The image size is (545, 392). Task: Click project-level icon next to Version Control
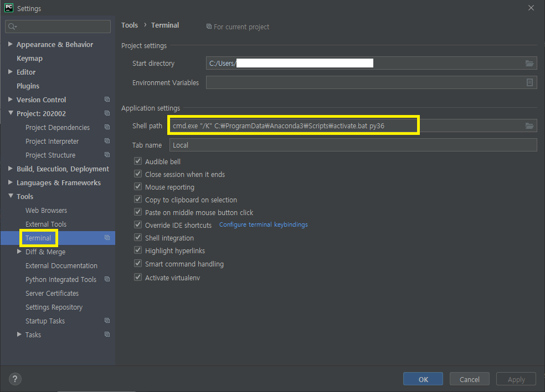tap(107, 100)
